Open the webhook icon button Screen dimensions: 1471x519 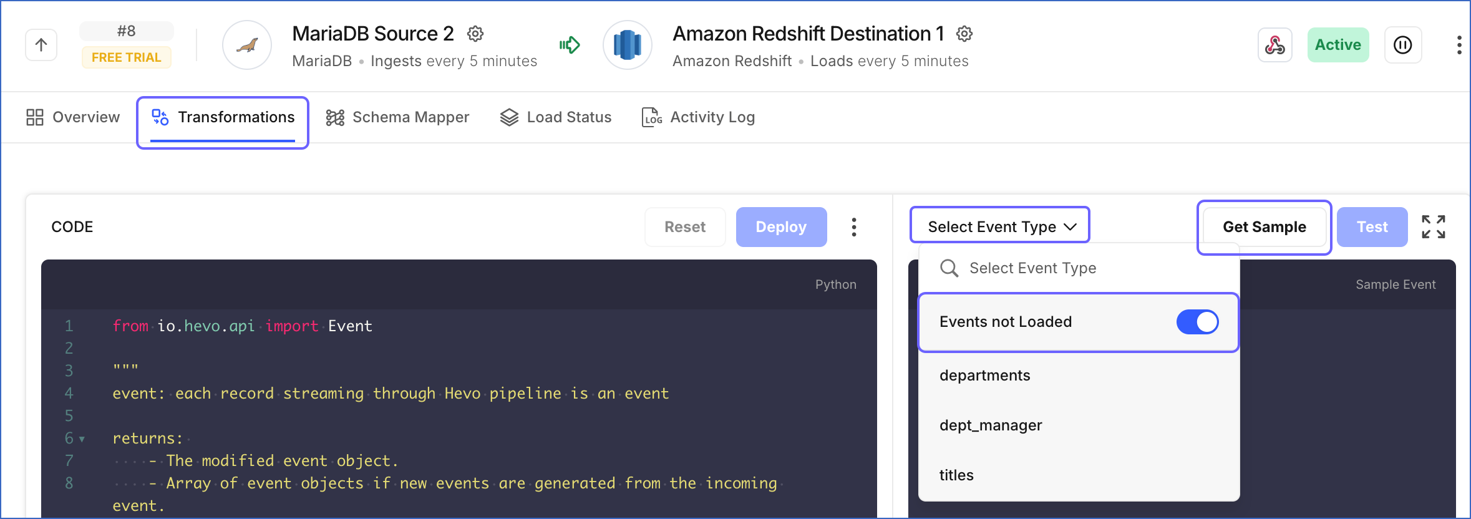point(1274,45)
